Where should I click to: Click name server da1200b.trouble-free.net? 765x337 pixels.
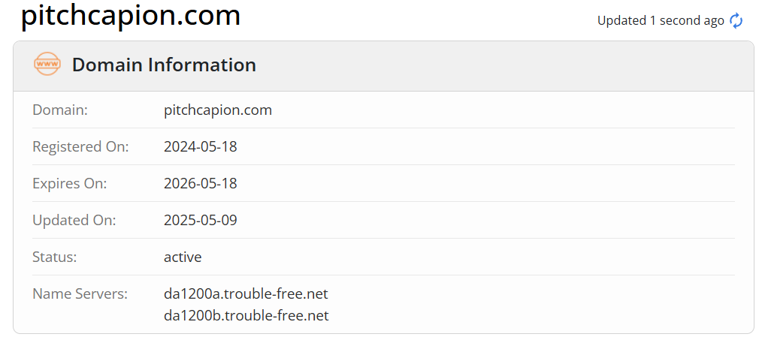click(246, 316)
